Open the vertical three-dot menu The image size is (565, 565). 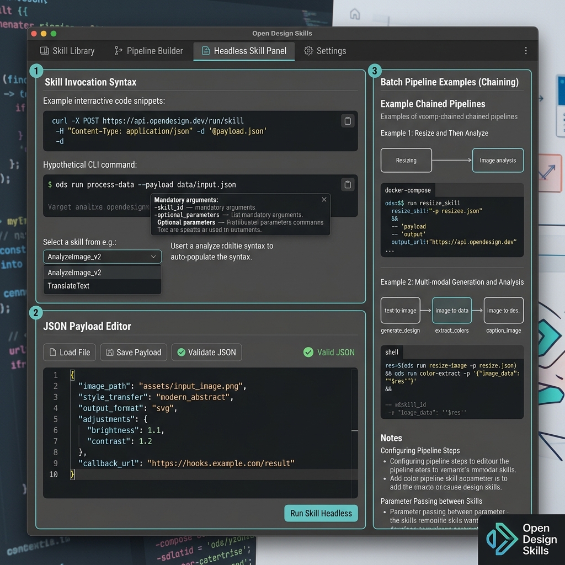click(526, 51)
